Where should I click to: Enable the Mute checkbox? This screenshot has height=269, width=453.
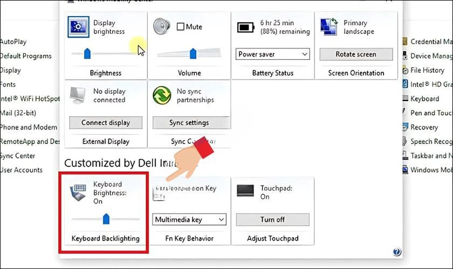(181, 27)
